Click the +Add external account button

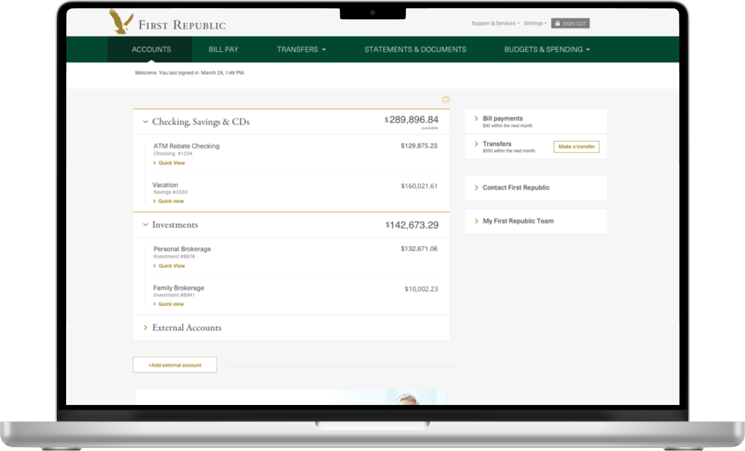coord(175,365)
